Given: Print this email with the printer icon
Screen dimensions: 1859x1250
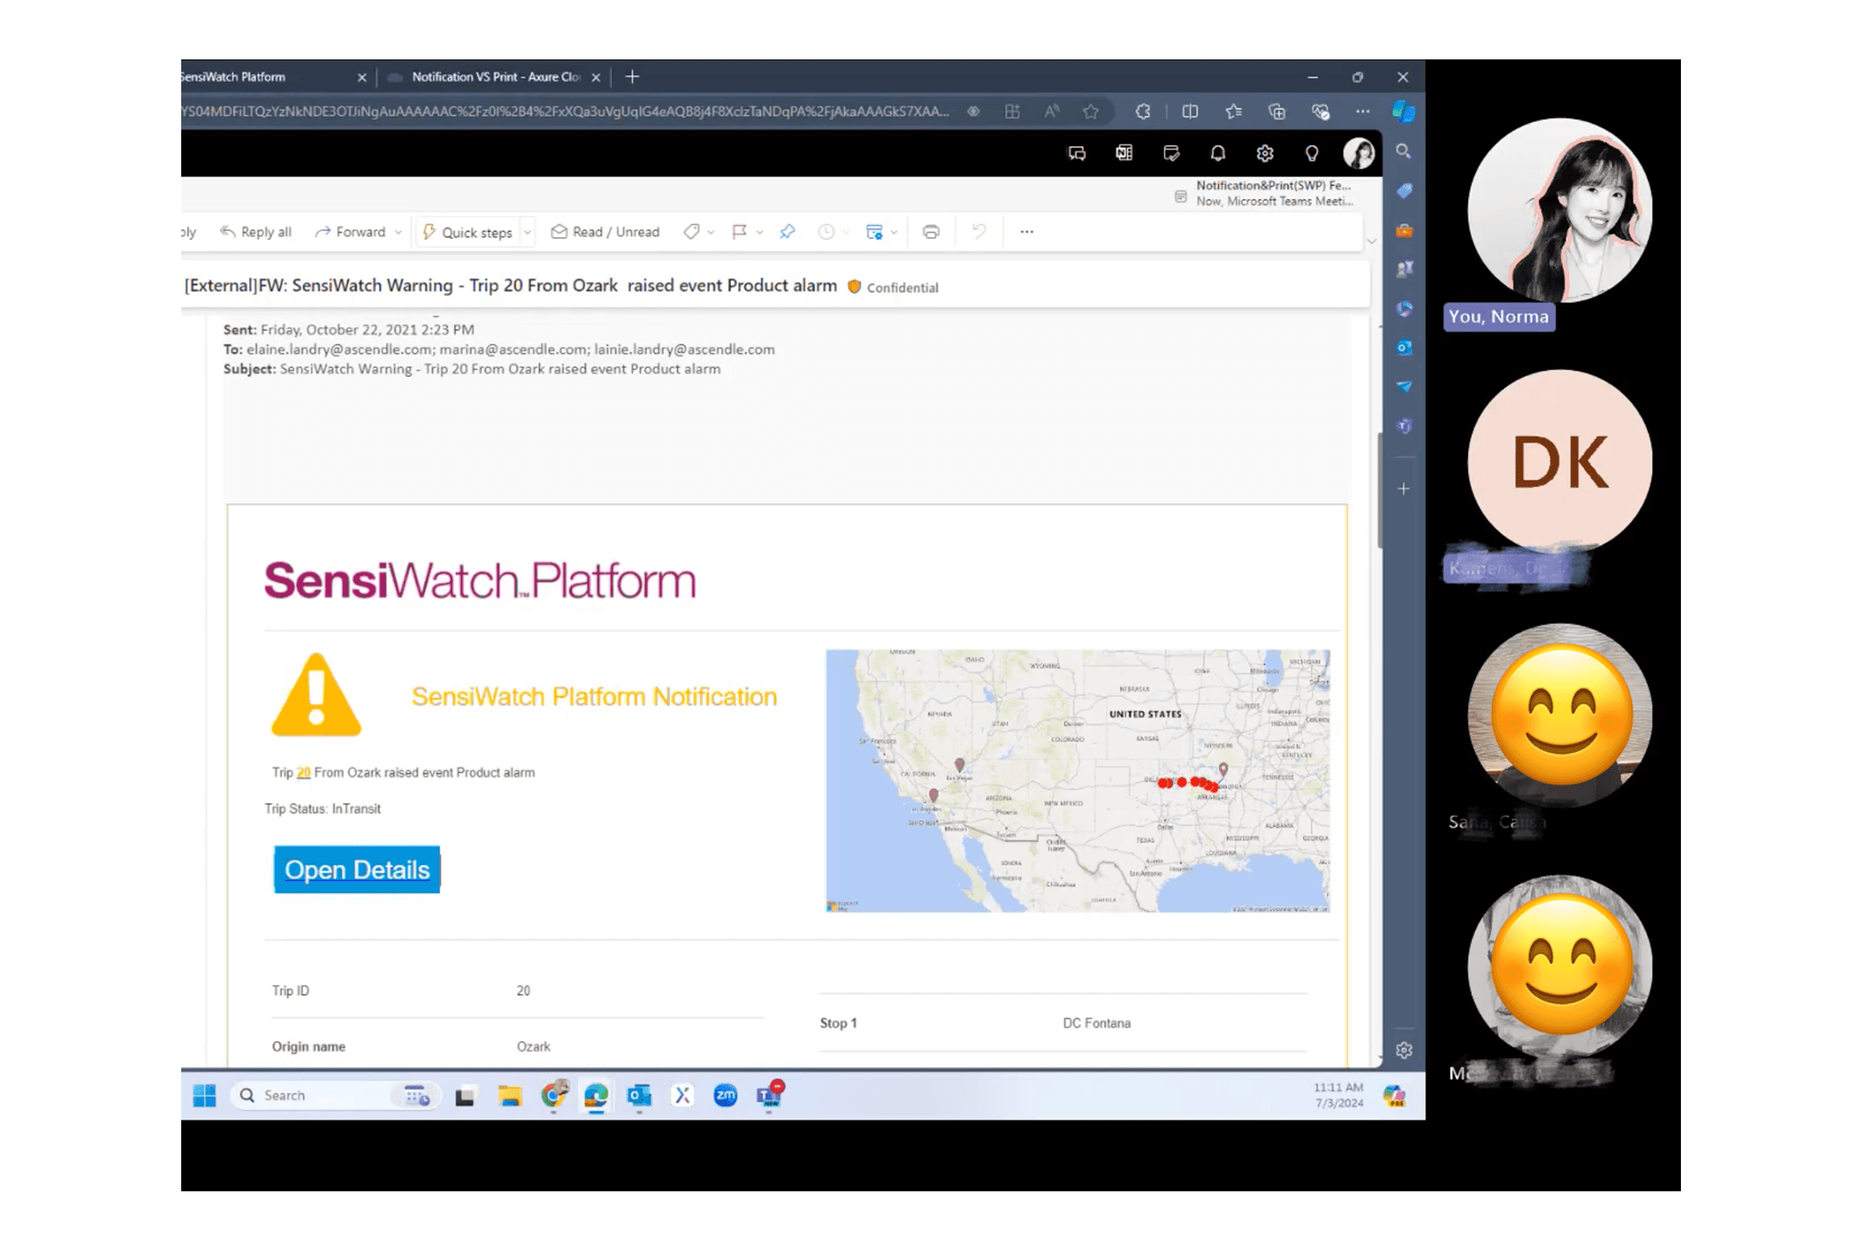Looking at the screenshot, I should click(x=931, y=232).
